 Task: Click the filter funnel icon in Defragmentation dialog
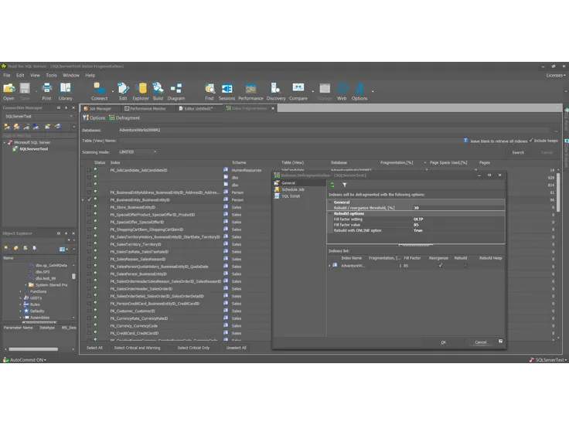344,185
